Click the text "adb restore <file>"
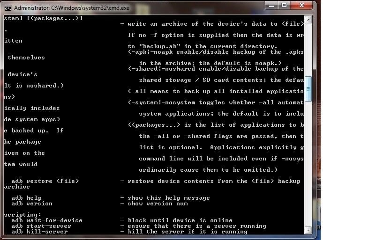Viewport: 384px width, 240px height. [45, 181]
